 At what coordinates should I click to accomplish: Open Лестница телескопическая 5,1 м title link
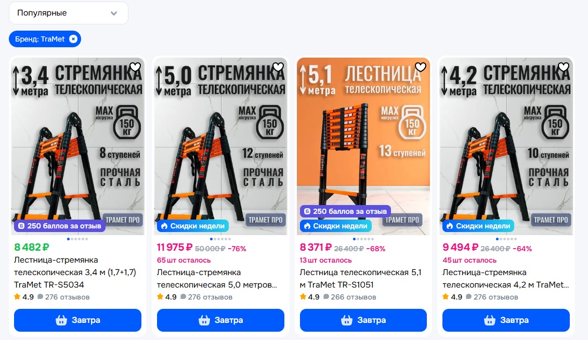click(x=361, y=279)
